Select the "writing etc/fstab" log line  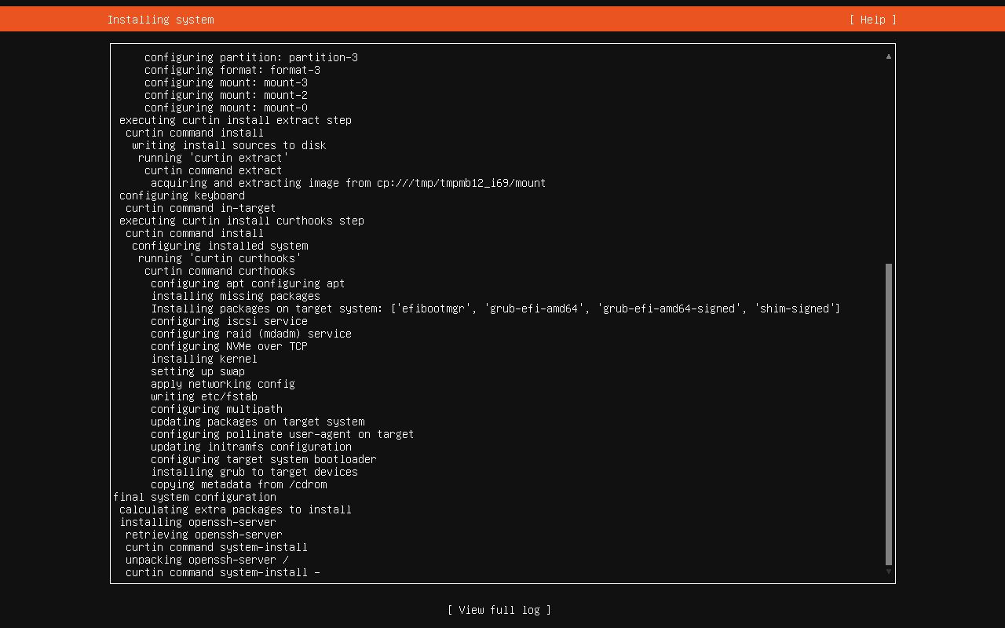pos(204,396)
